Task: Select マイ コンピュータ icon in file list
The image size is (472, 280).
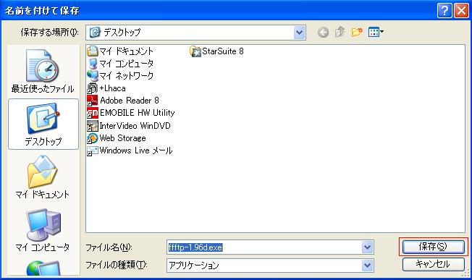Action: (93, 64)
